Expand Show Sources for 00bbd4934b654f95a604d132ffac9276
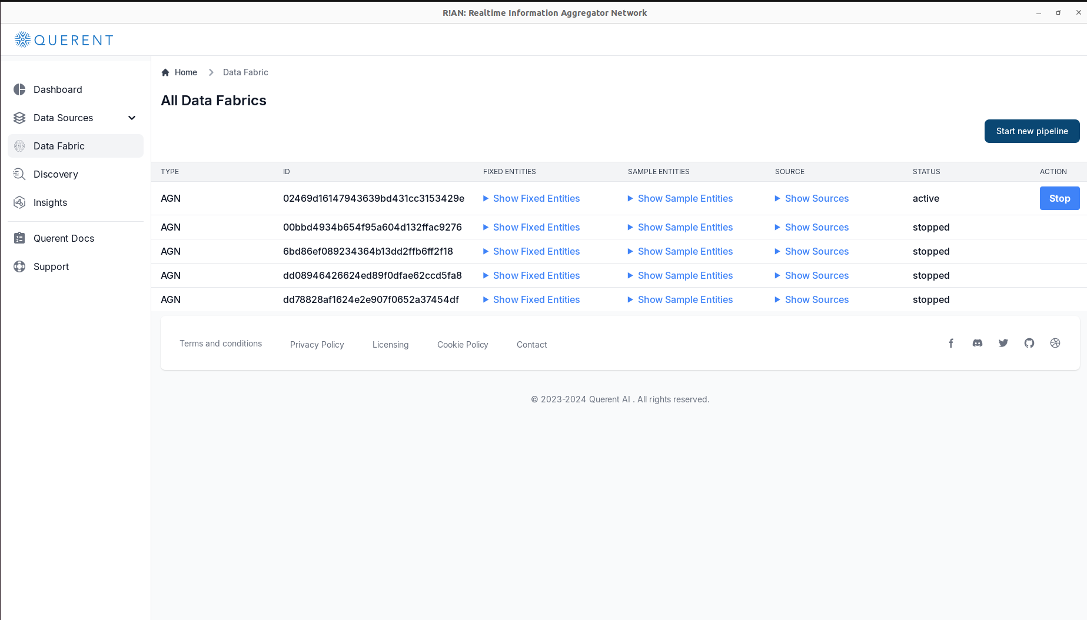The width and height of the screenshot is (1087, 620). 812,227
